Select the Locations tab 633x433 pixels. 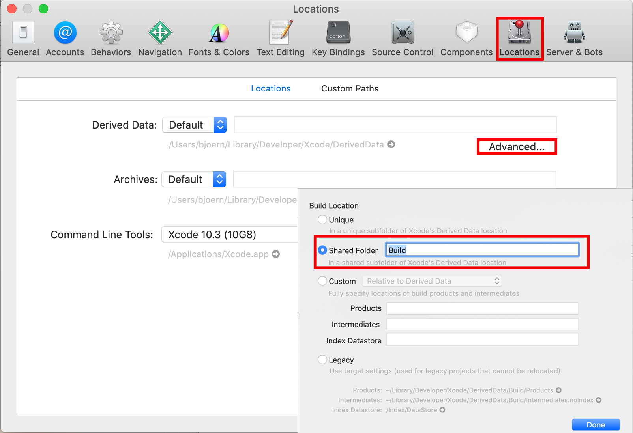[x=271, y=88]
